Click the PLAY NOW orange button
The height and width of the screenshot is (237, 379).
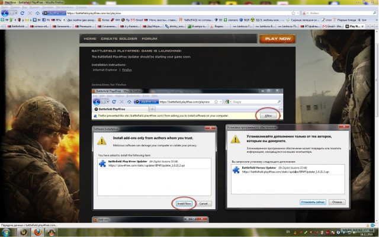[278, 39]
